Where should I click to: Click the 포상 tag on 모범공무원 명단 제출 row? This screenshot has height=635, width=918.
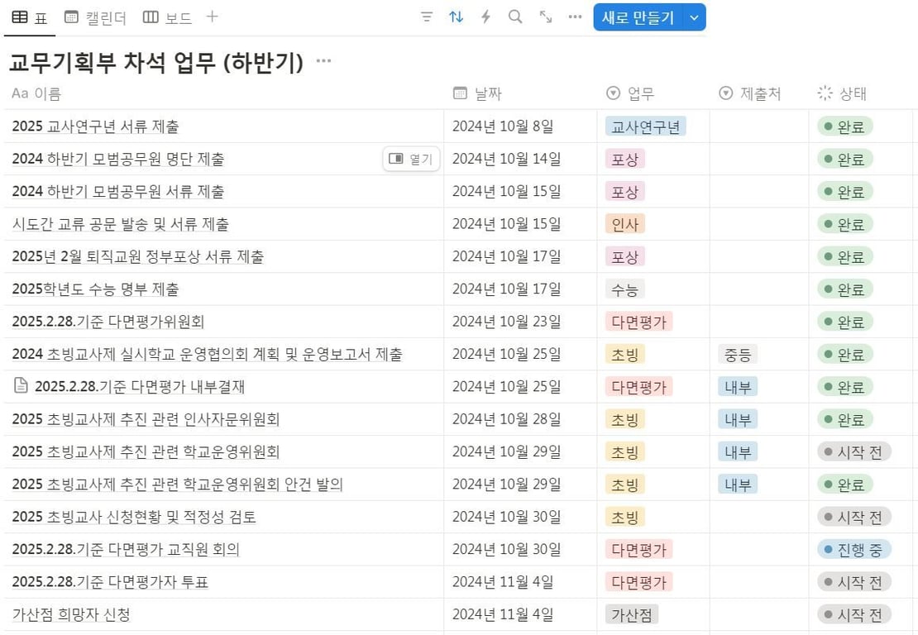(x=624, y=160)
